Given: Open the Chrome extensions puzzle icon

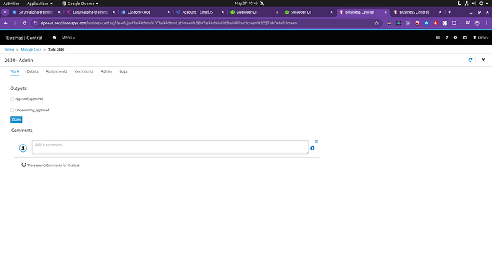Looking at the screenshot, I should click(454, 23).
